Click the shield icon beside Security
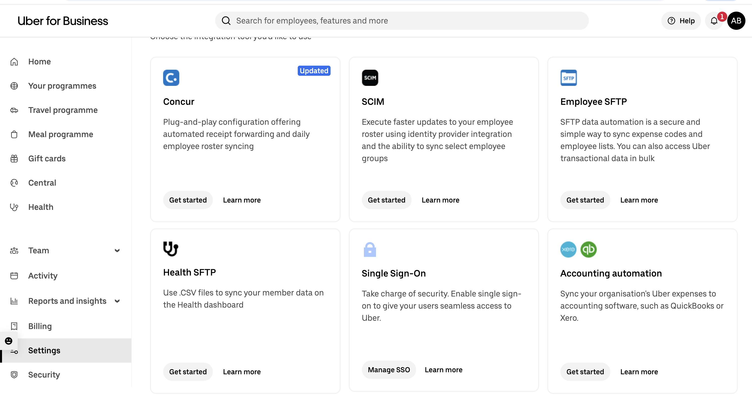 pyautogui.click(x=14, y=375)
